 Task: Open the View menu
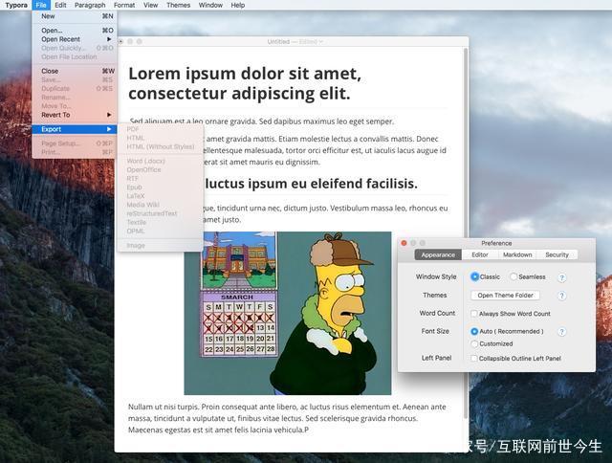(150, 5)
